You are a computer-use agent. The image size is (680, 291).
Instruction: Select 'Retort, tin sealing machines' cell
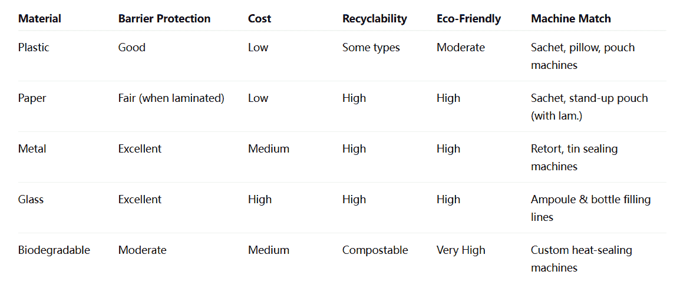[574, 157]
